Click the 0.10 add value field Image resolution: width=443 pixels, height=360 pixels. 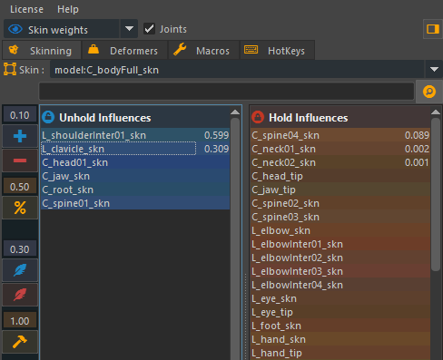pos(20,115)
